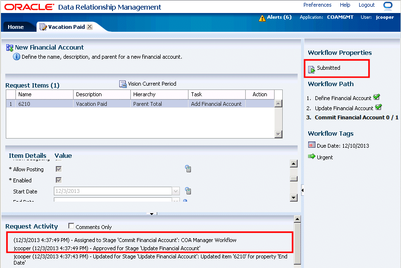Select the 6210 cell in Request Items

45,104
